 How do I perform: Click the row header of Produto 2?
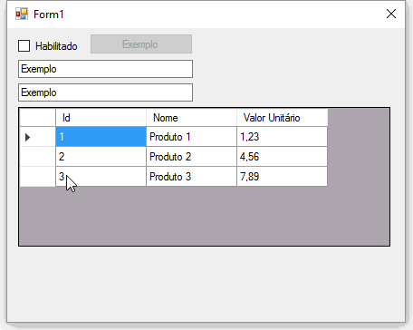click(38, 157)
